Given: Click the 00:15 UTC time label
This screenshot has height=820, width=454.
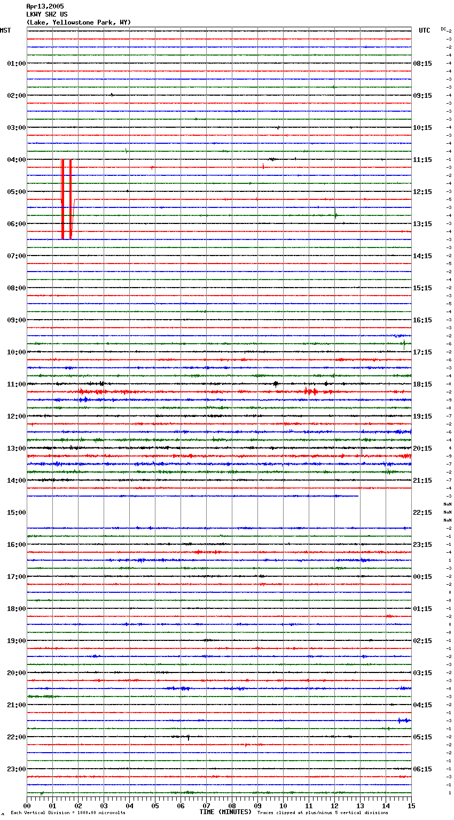Looking at the screenshot, I should [x=422, y=577].
